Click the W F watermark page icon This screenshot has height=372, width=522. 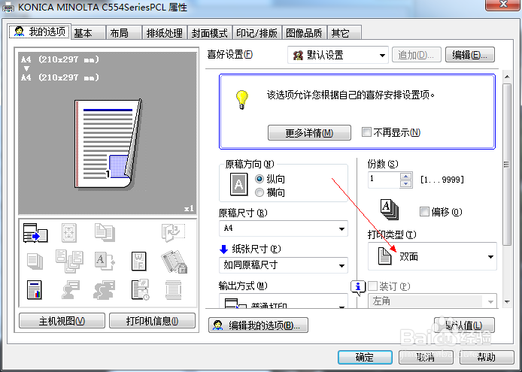(139, 262)
